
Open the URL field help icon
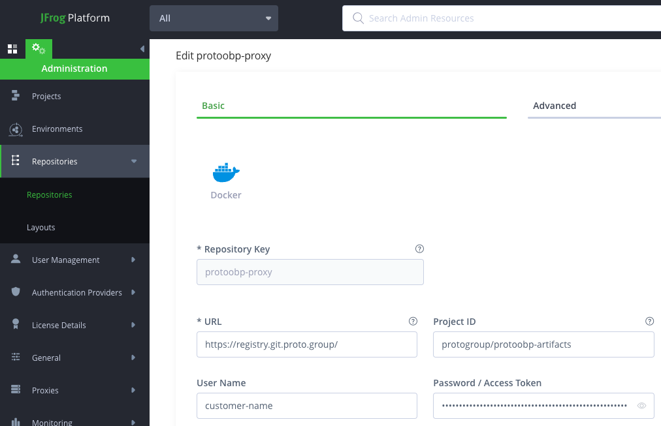[413, 321]
